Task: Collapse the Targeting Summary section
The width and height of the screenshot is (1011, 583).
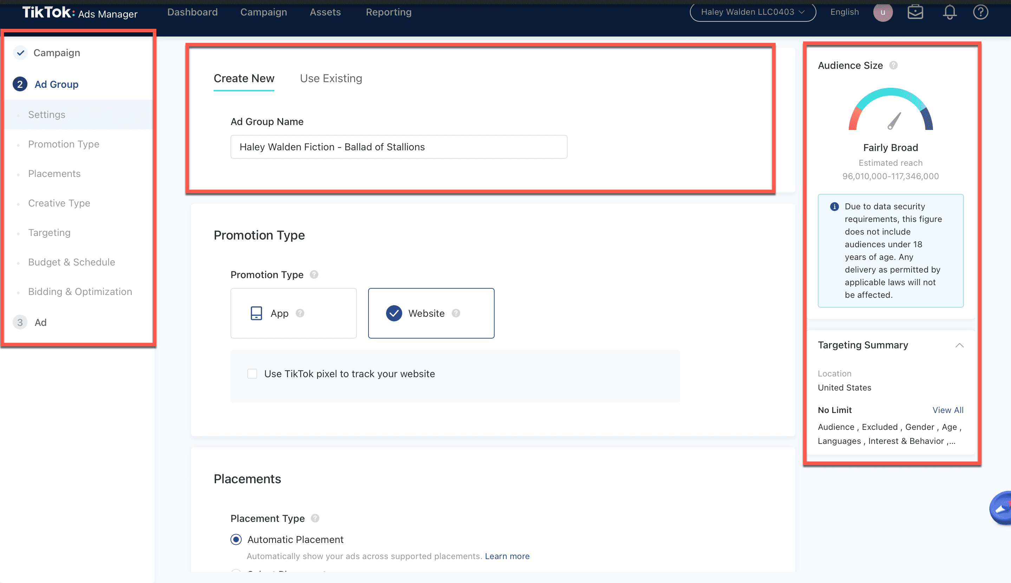Action: click(x=959, y=345)
